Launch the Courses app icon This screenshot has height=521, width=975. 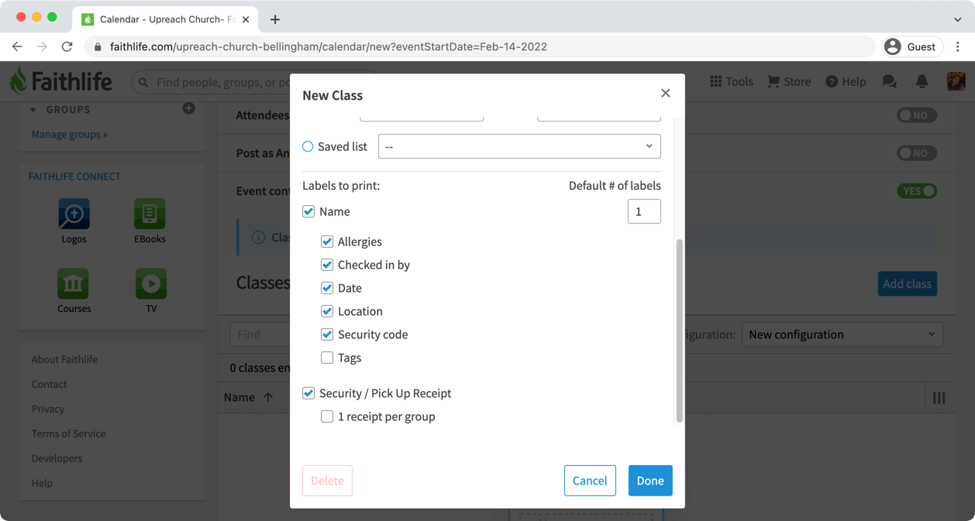[x=74, y=284]
